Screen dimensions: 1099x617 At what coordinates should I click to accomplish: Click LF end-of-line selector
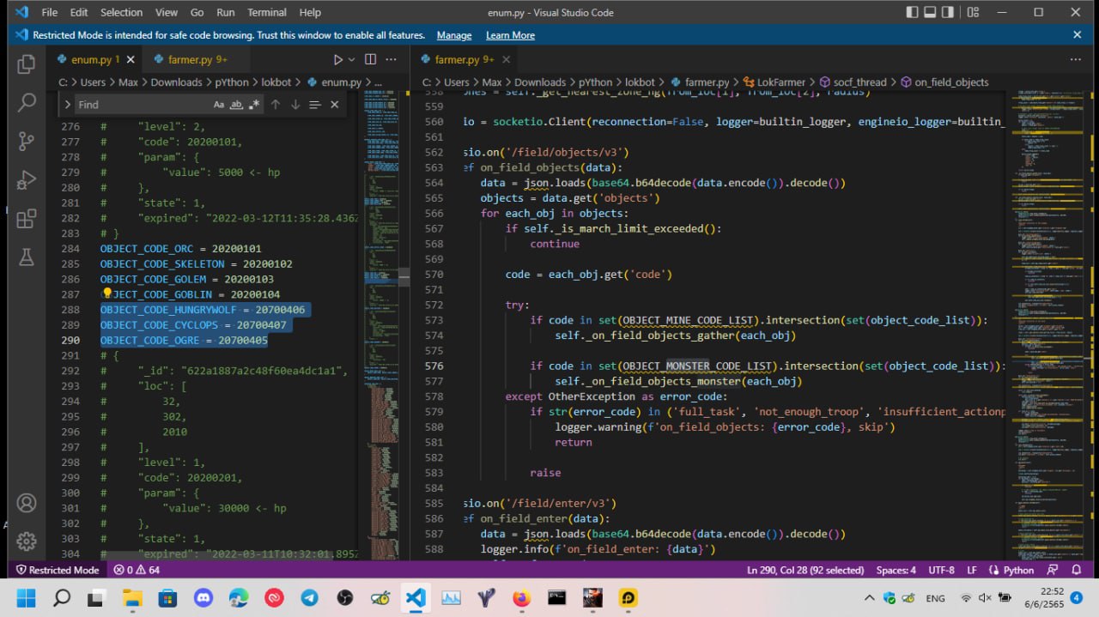point(972,570)
